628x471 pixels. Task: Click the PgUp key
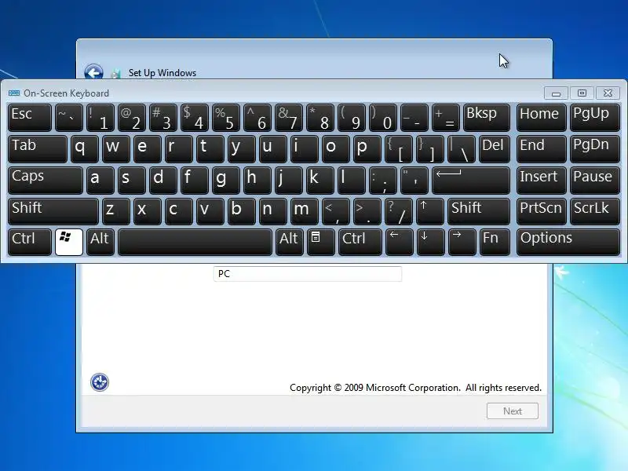point(595,118)
